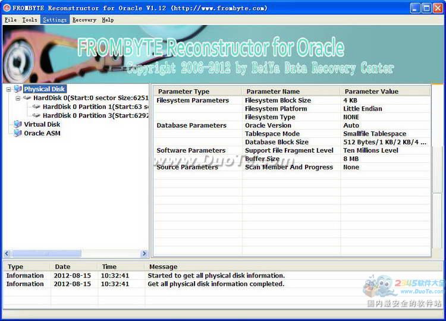Select the Database Block Size row

pos(292,142)
